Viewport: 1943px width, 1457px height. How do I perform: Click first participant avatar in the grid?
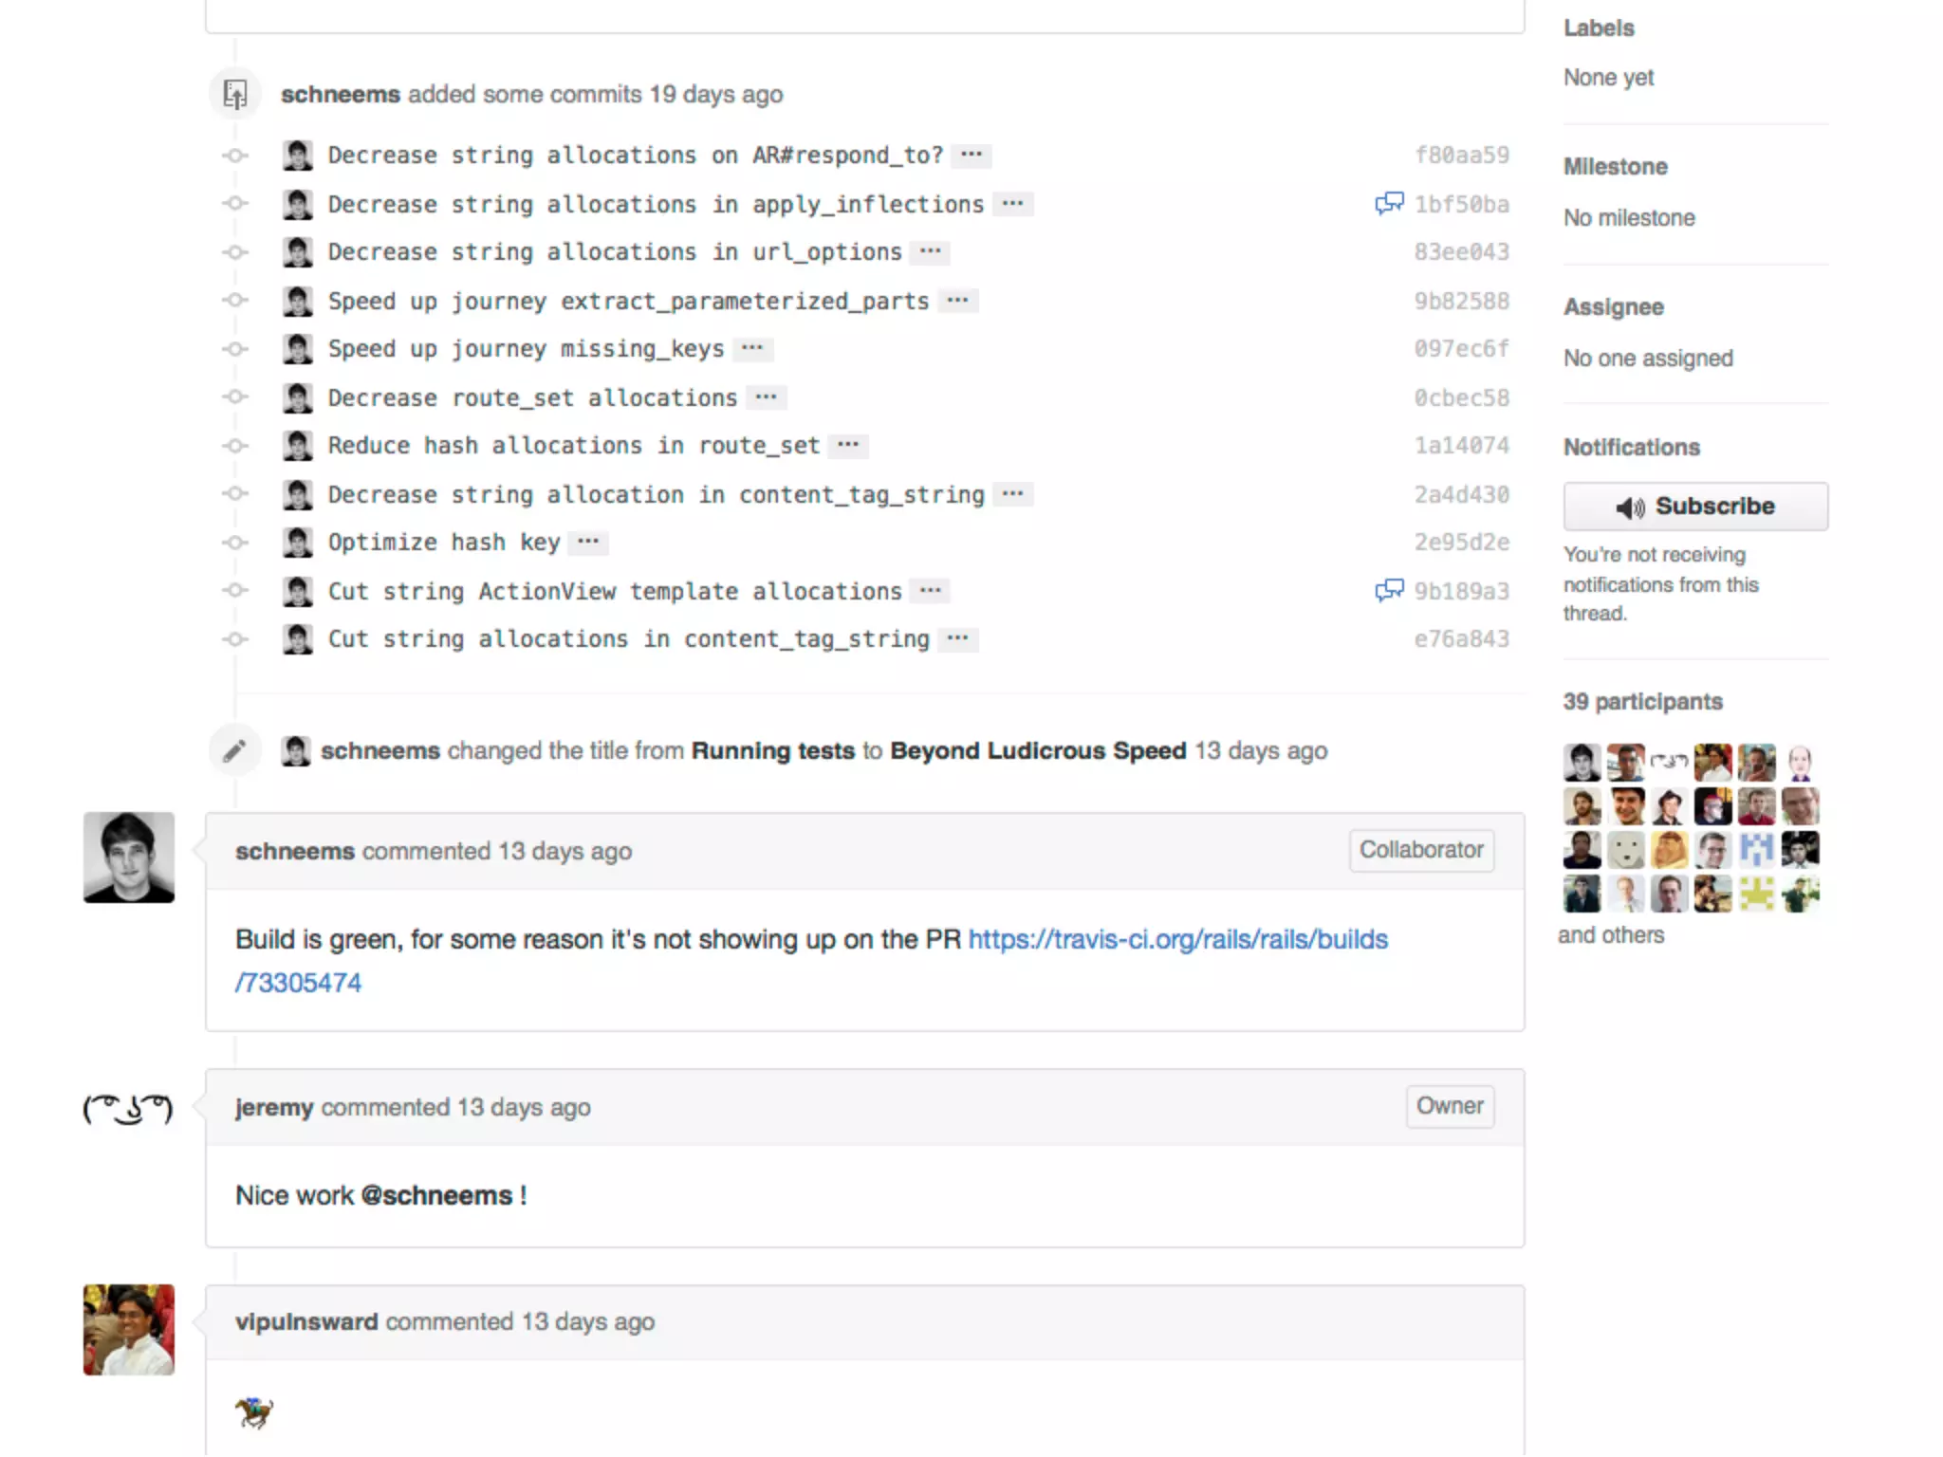[1582, 762]
